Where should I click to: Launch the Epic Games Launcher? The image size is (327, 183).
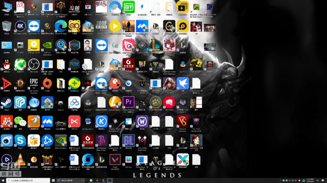tap(34, 83)
